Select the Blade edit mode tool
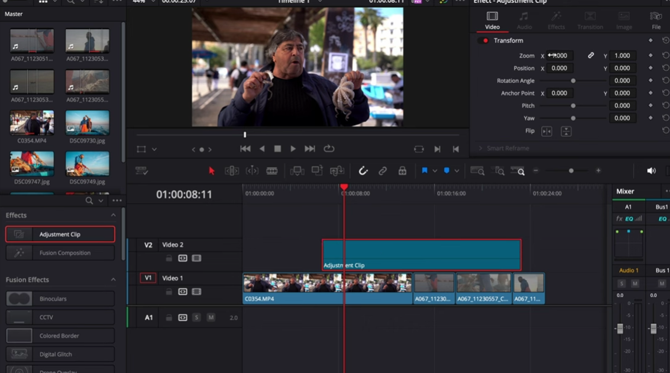This screenshot has width=670, height=373. tap(272, 171)
